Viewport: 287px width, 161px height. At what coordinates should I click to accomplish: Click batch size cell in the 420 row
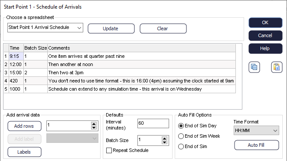36,81
